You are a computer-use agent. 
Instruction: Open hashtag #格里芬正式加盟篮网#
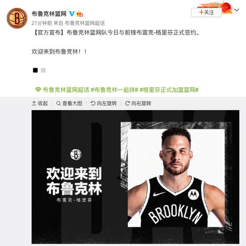coord(169,90)
